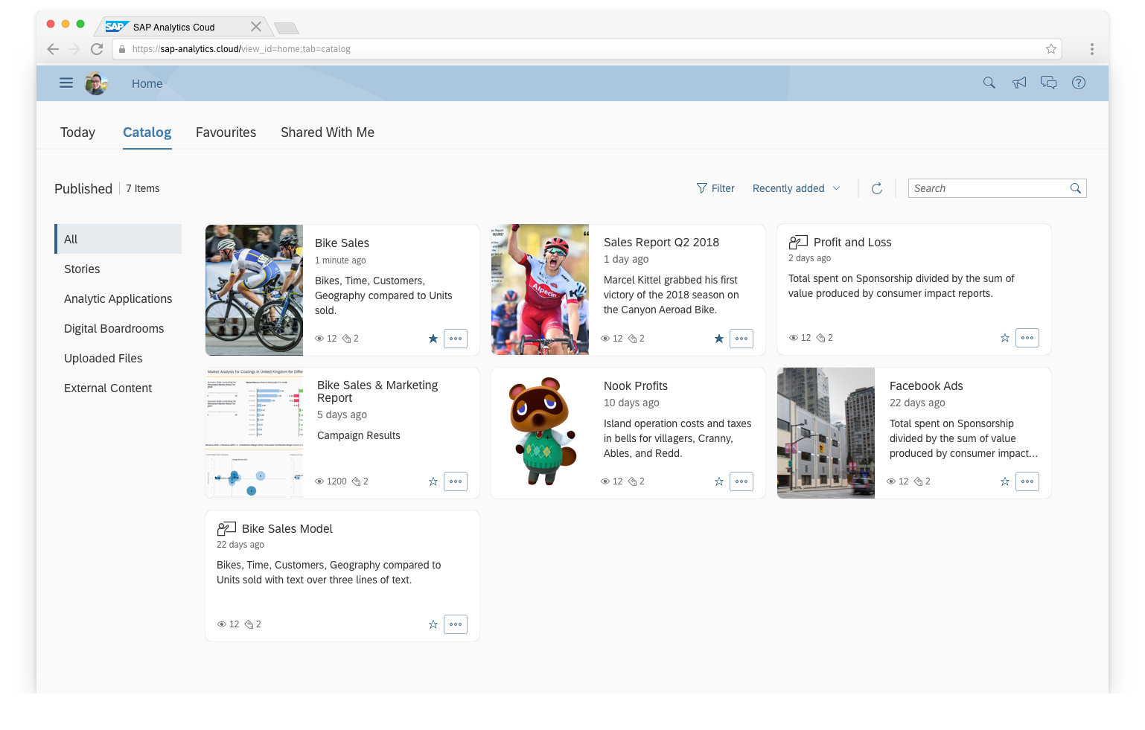Open Bike Sales & Marketing Report title
This screenshot has height=730, width=1145.
click(x=377, y=391)
